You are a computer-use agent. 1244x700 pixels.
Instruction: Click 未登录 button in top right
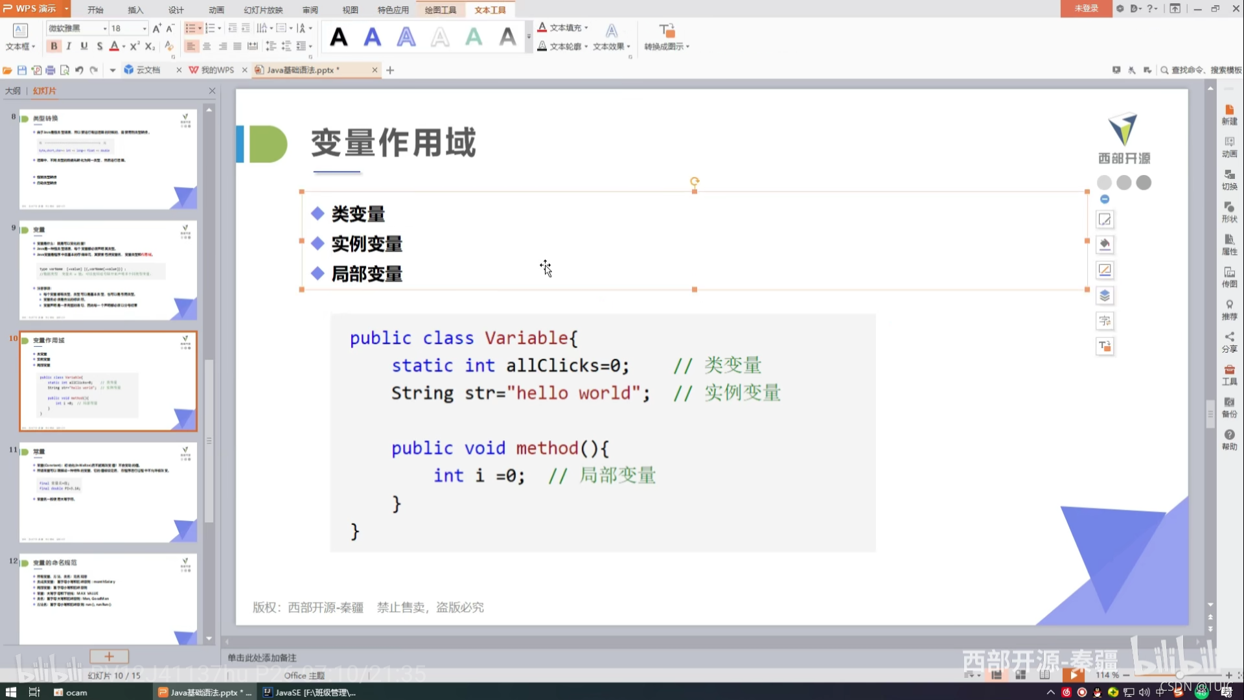(1086, 8)
